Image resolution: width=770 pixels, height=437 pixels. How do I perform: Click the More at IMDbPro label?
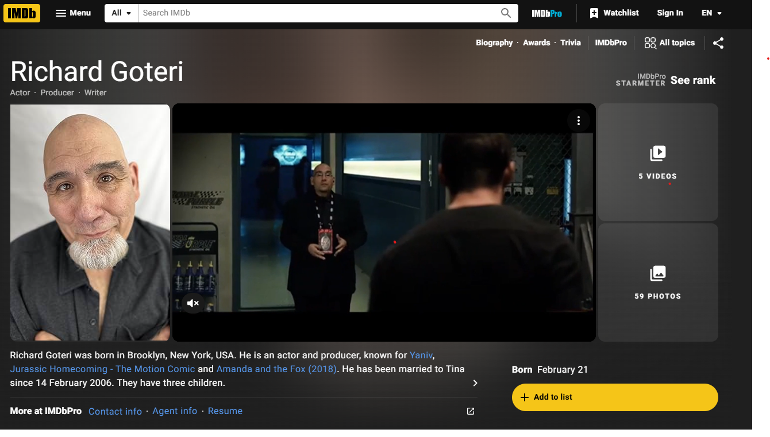pyautogui.click(x=46, y=411)
